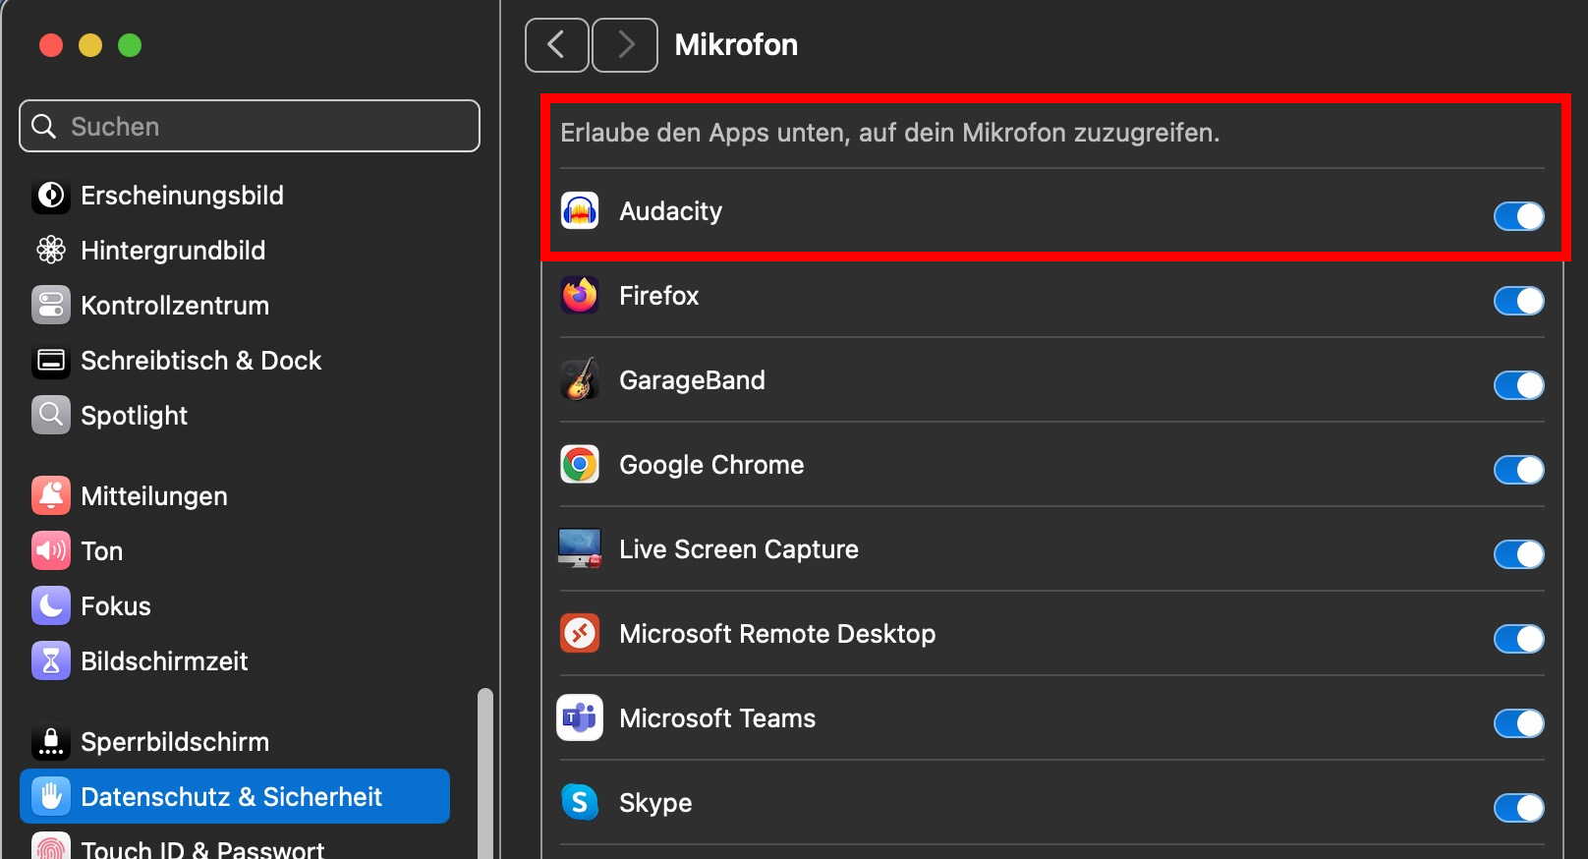Click the Schreibtisch & Dock icon
The width and height of the screenshot is (1588, 859).
(x=51, y=361)
